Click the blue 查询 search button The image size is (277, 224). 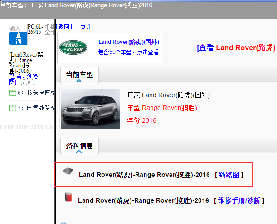pos(18,38)
